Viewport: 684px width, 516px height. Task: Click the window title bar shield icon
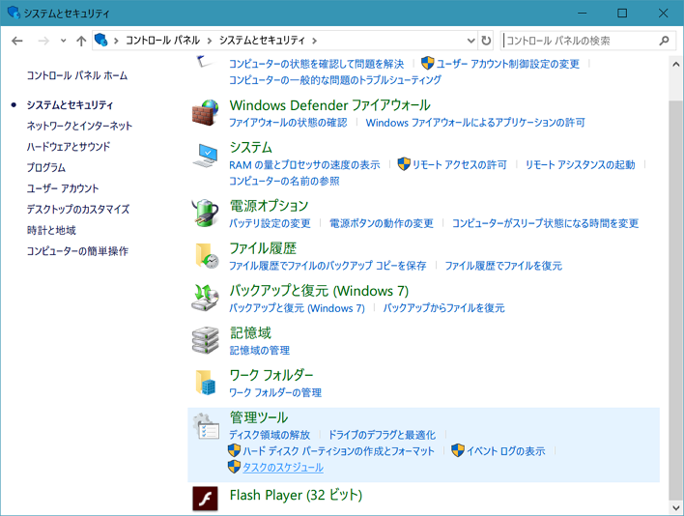point(14,13)
